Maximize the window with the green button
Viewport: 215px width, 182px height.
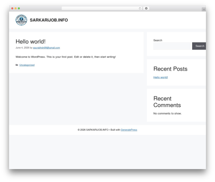coord(19,9)
